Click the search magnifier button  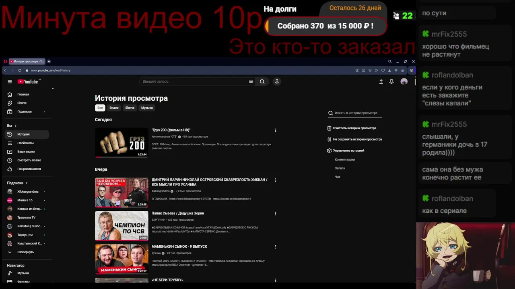coord(262,81)
